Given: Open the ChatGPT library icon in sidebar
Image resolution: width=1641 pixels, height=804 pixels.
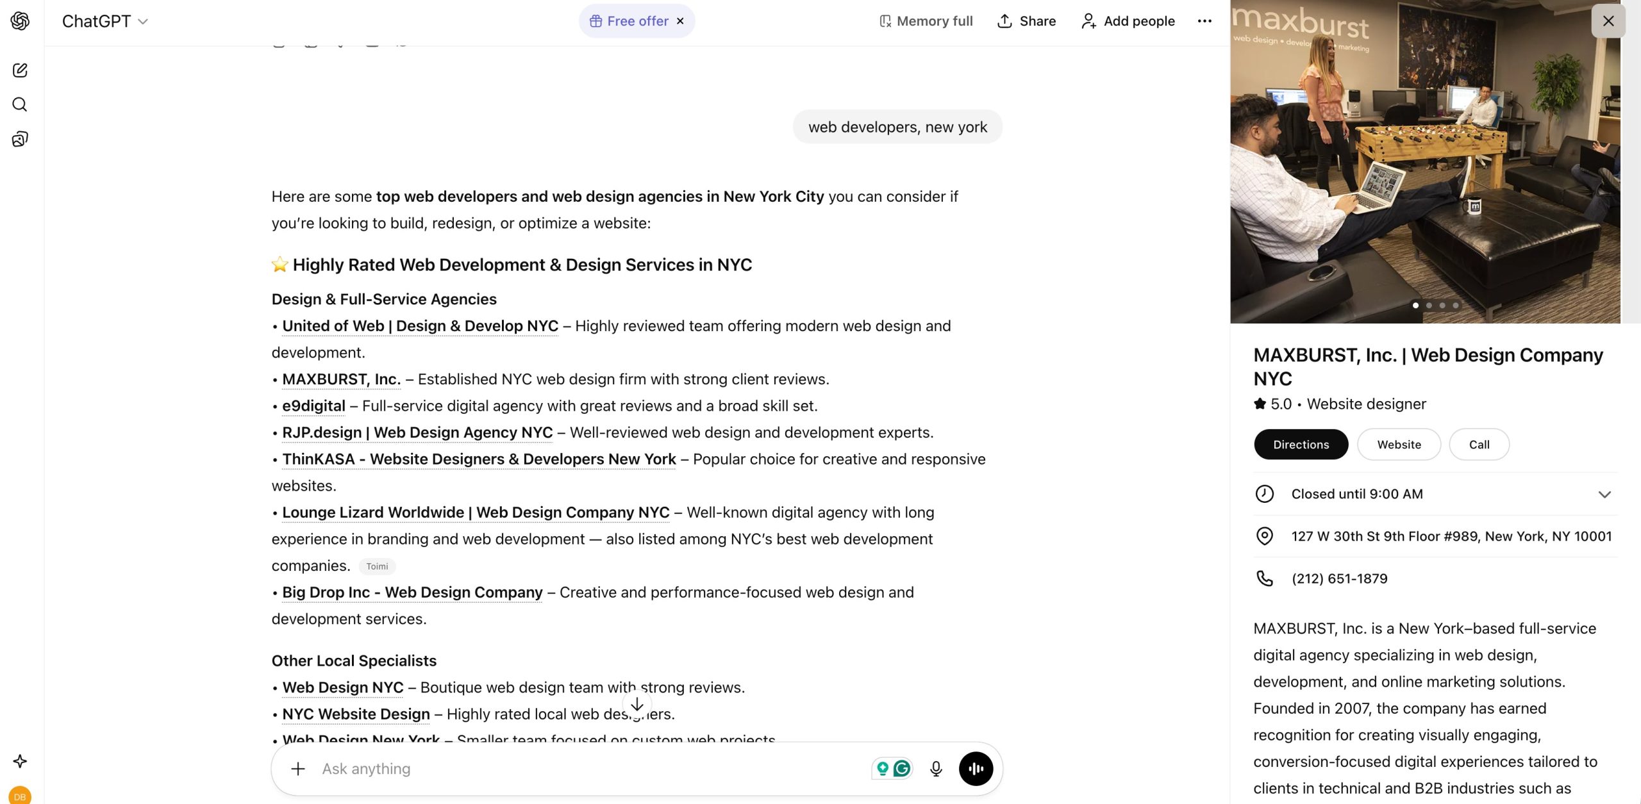Looking at the screenshot, I should point(20,139).
